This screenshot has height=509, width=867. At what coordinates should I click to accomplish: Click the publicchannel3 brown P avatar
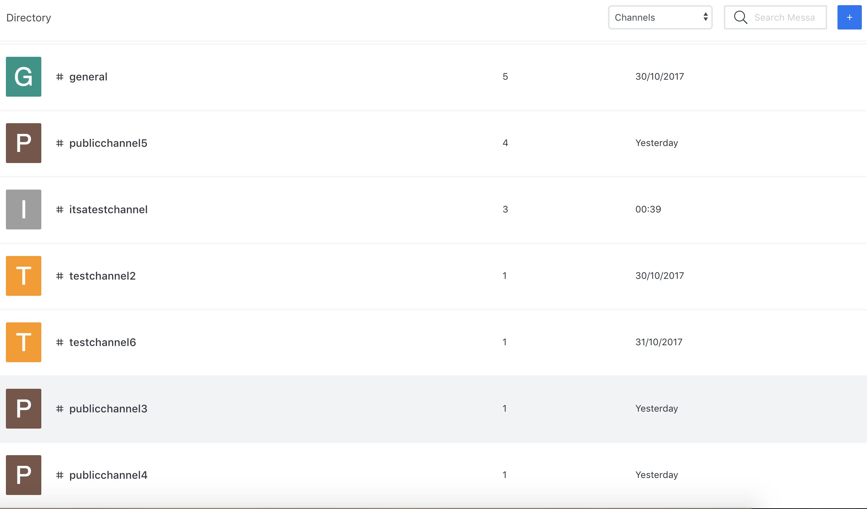coord(24,409)
